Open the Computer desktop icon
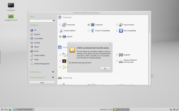This screenshot has height=111, width=179. click(11, 6)
